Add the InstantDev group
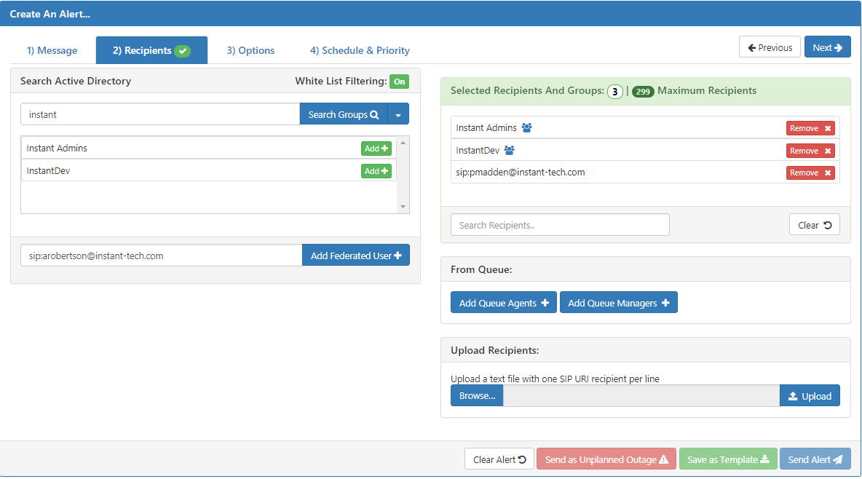Viewport: 862px width, 479px height. click(376, 171)
